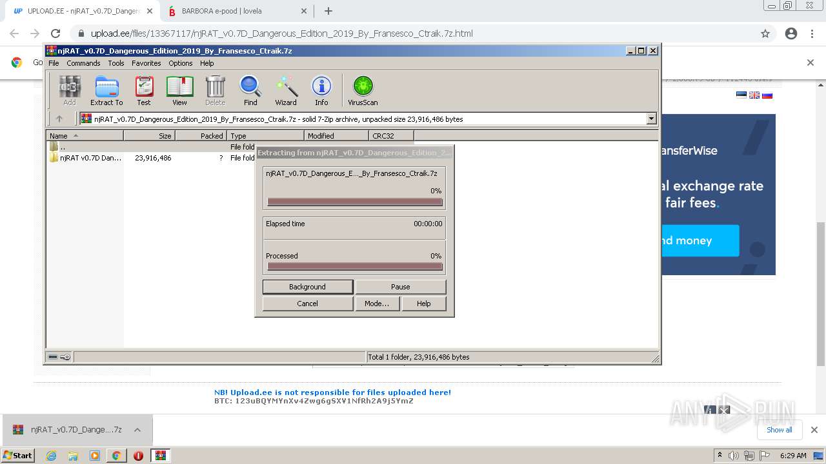Select Estonian language flag

click(x=741, y=95)
